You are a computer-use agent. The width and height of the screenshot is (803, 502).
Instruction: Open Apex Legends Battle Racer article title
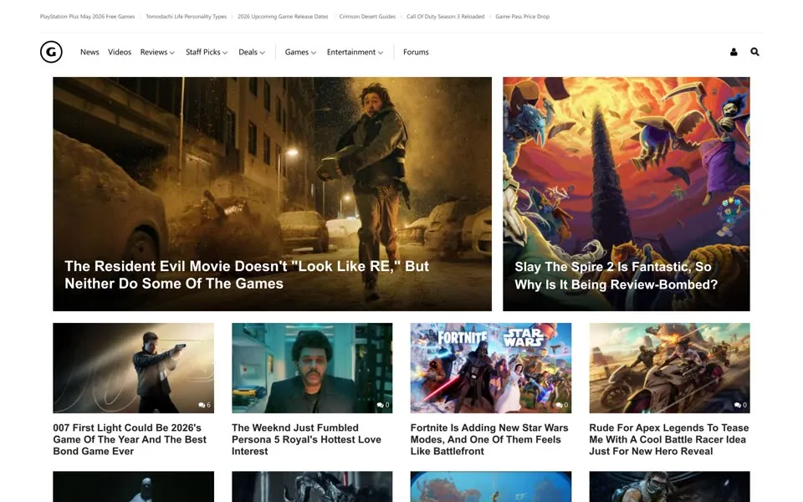(x=669, y=439)
